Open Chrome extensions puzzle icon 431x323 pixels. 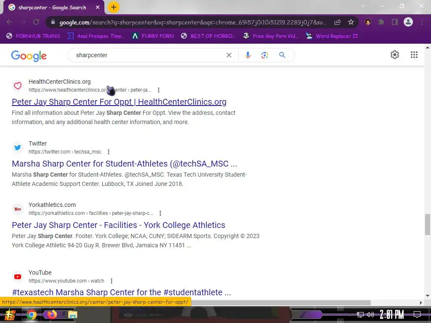[381, 22]
